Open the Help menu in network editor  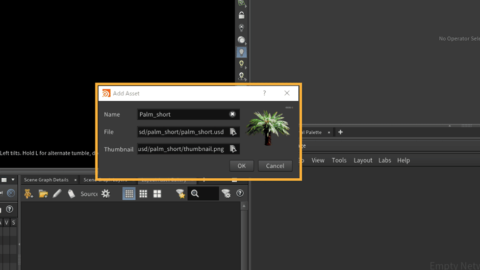point(403,160)
